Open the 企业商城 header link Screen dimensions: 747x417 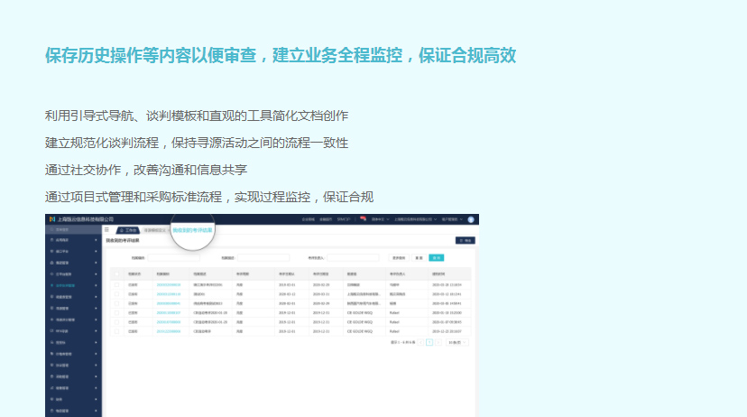309,219
